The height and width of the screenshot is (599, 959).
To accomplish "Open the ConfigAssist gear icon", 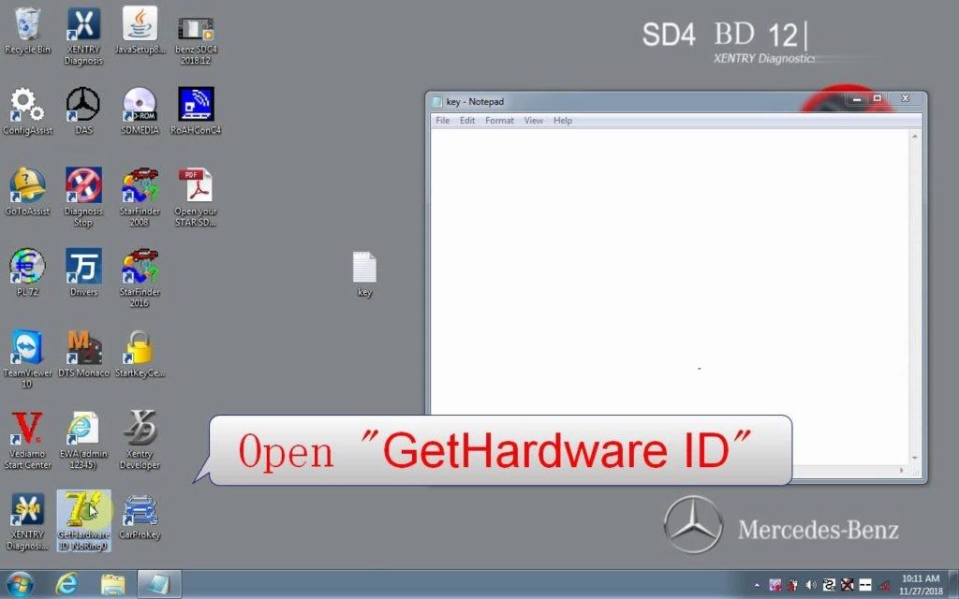I will click(x=27, y=111).
